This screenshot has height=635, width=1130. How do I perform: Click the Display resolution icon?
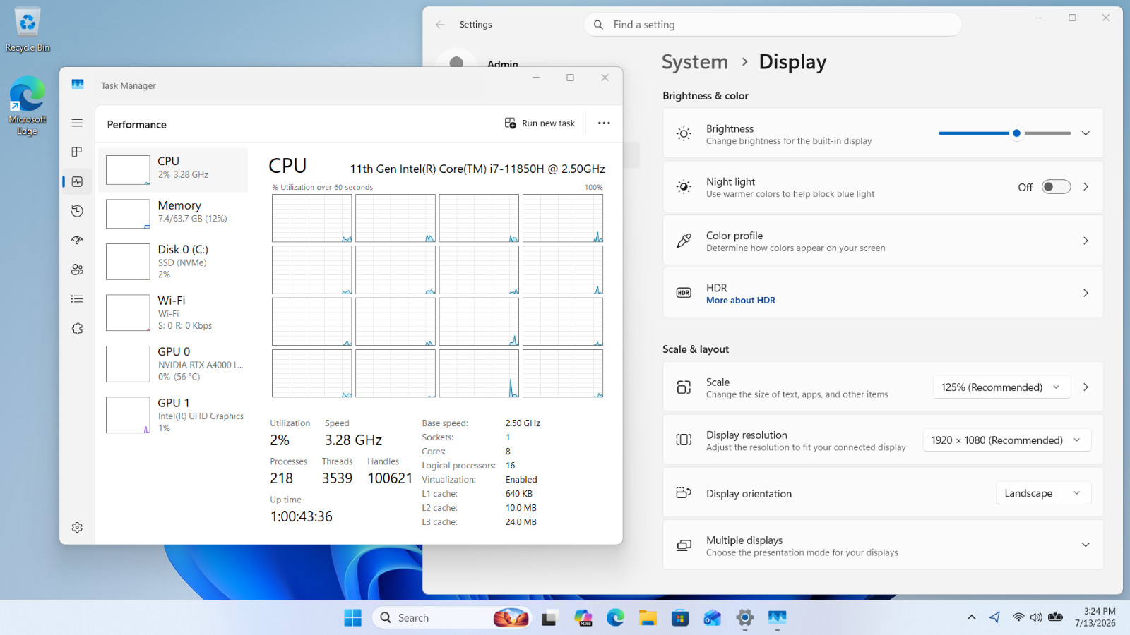684,440
